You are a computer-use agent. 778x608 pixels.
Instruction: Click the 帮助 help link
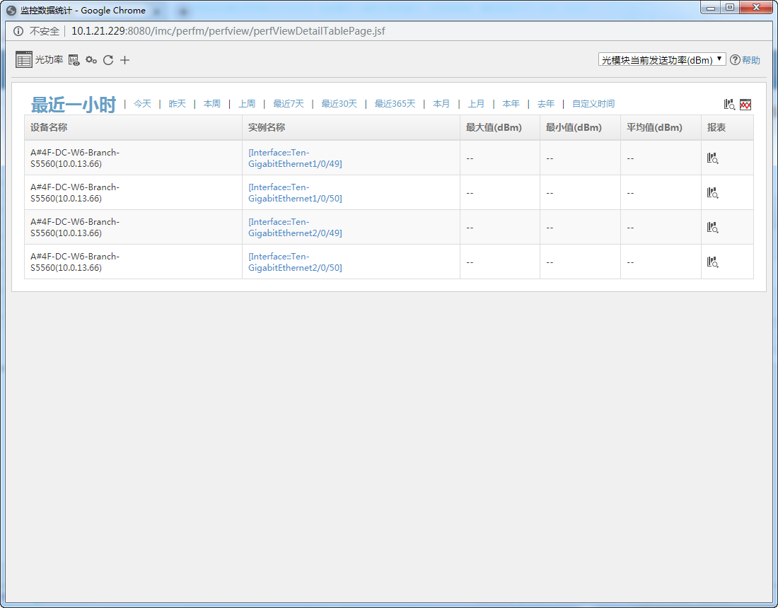(750, 60)
